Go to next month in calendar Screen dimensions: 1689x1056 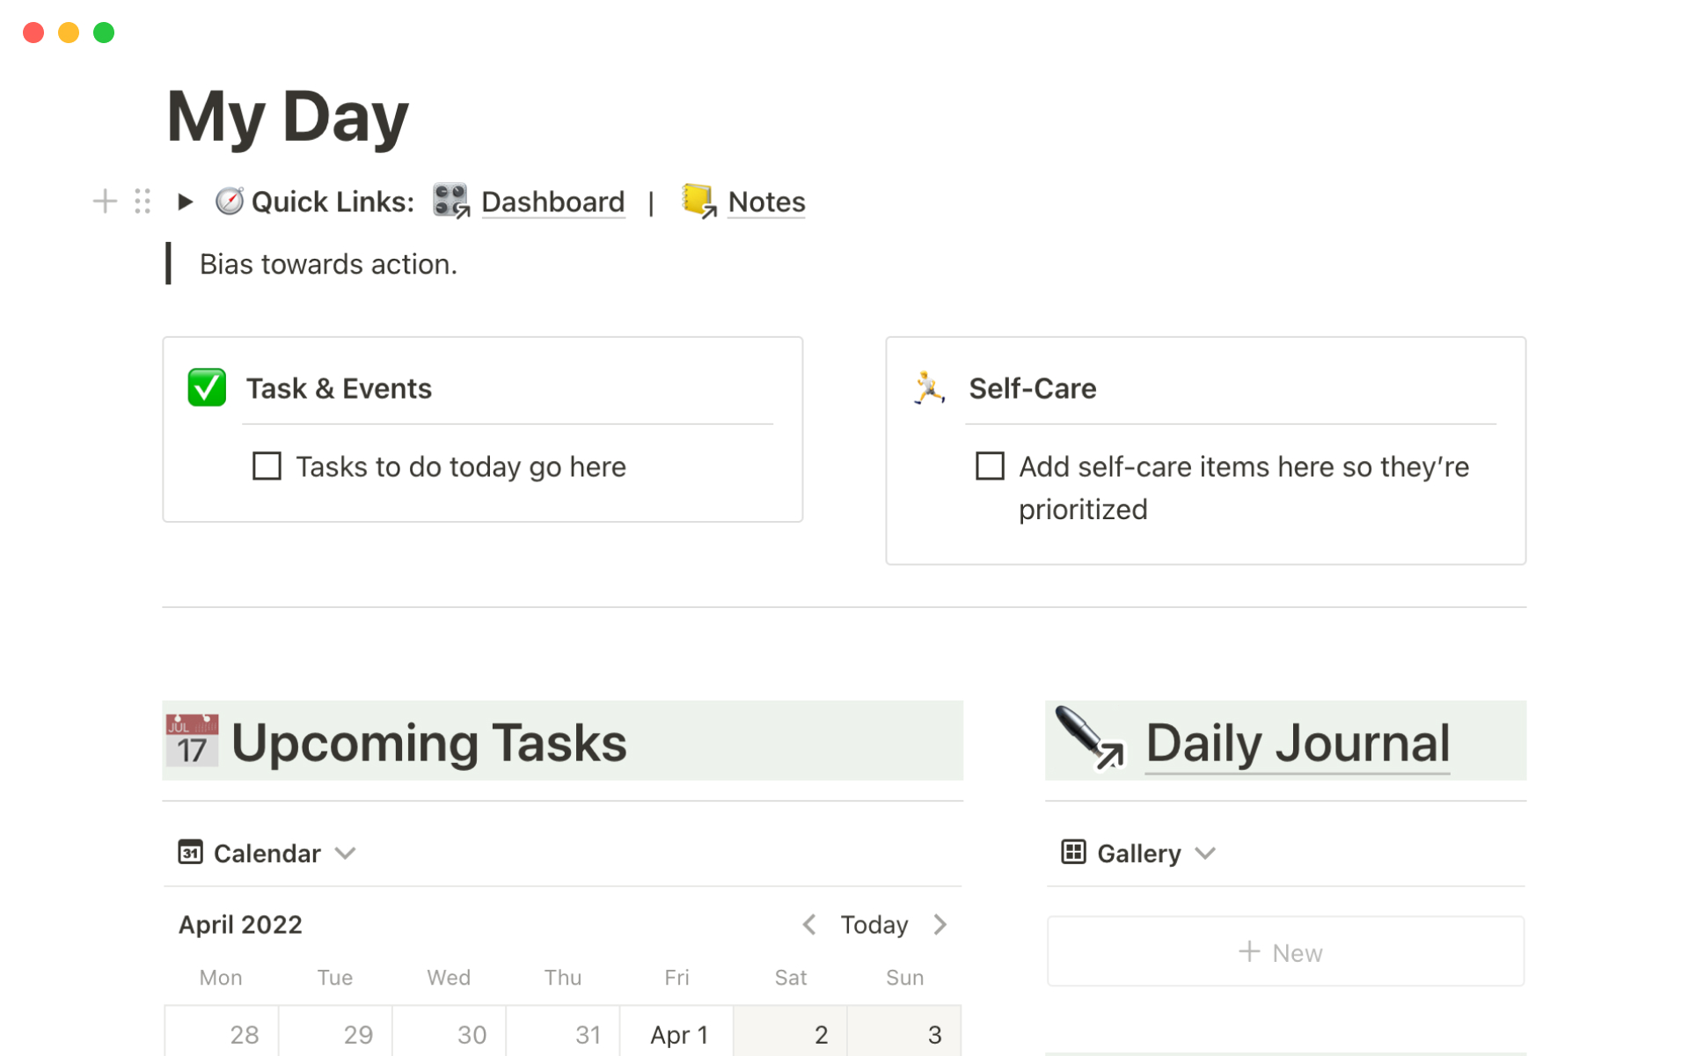[940, 924]
